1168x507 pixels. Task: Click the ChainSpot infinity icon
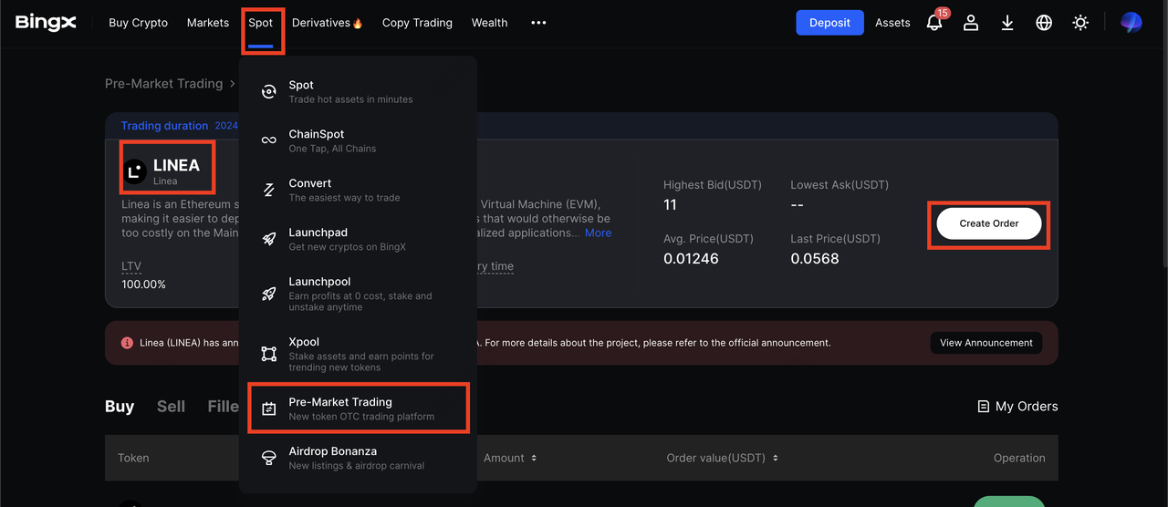point(268,140)
